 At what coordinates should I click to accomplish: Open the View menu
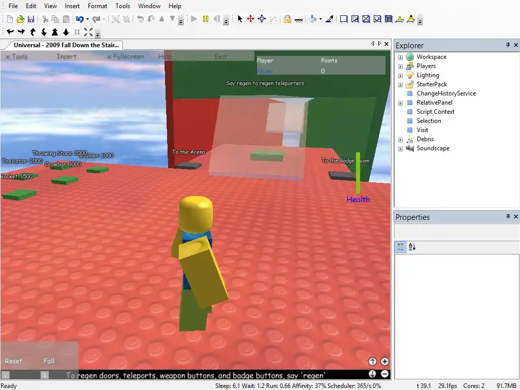click(50, 6)
